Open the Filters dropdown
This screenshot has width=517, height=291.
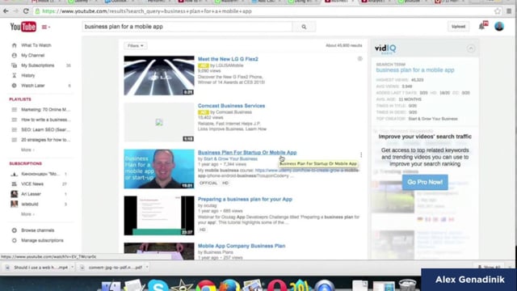tap(136, 46)
